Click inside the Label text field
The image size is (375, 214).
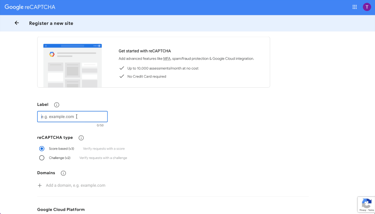72,116
